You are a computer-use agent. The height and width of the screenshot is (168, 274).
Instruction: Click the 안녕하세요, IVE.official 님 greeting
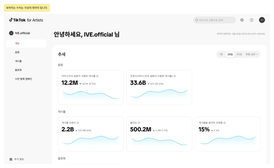coord(86,34)
